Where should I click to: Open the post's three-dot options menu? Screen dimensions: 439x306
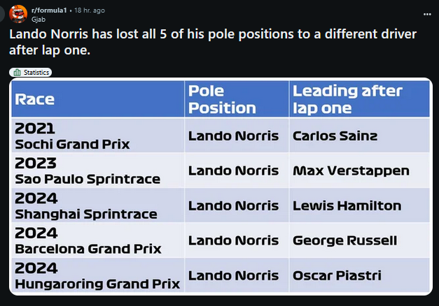(x=427, y=14)
